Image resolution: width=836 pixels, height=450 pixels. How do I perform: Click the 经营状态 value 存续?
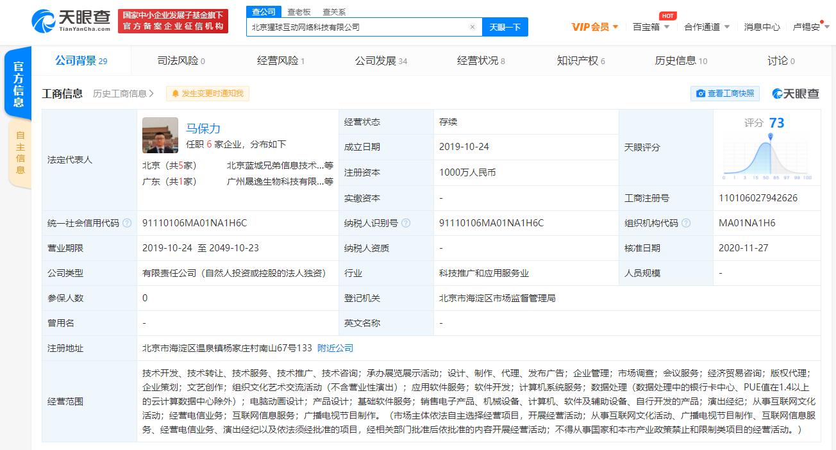448,122
